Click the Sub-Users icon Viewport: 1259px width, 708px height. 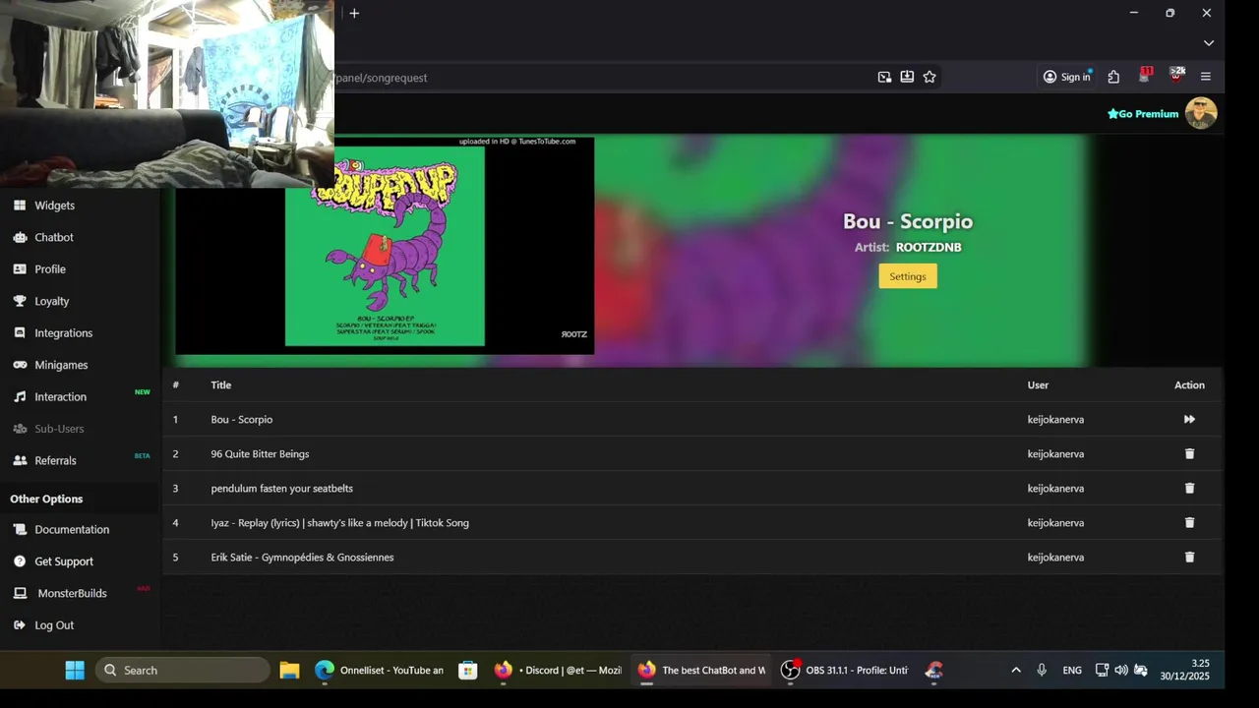[x=20, y=429]
